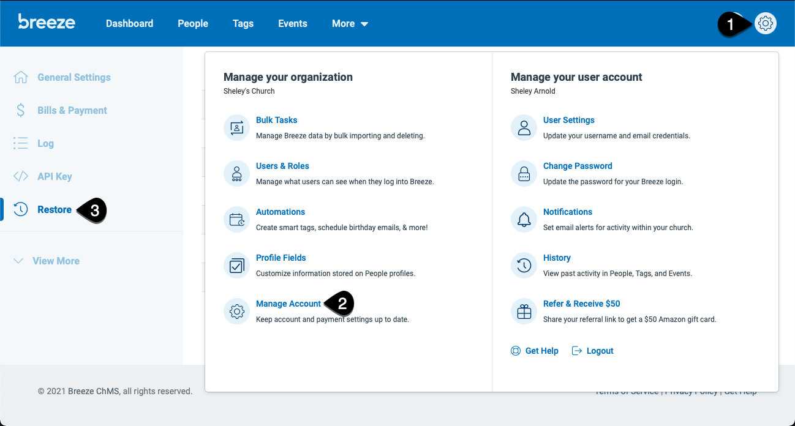
Task: Click the "Manage your organization" heading
Action: pyautogui.click(x=288, y=77)
